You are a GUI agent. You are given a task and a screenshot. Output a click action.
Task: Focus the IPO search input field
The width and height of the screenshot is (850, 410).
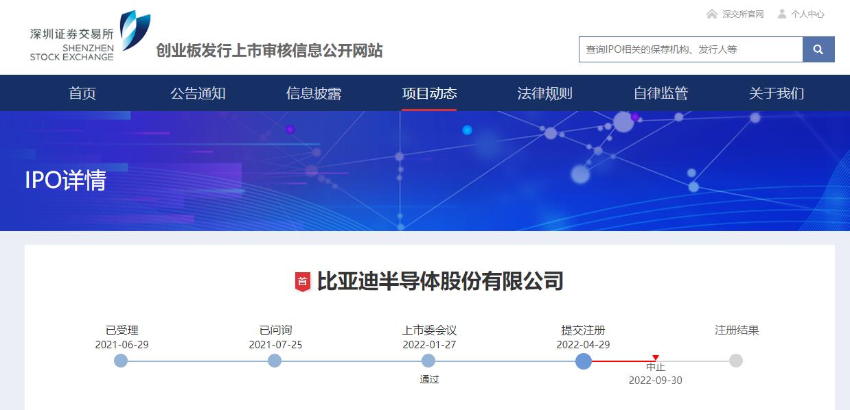pos(691,49)
